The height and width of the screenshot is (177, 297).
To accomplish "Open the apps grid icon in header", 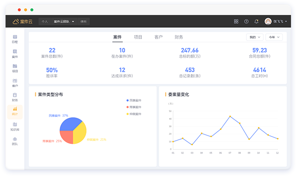I will coord(236,21).
